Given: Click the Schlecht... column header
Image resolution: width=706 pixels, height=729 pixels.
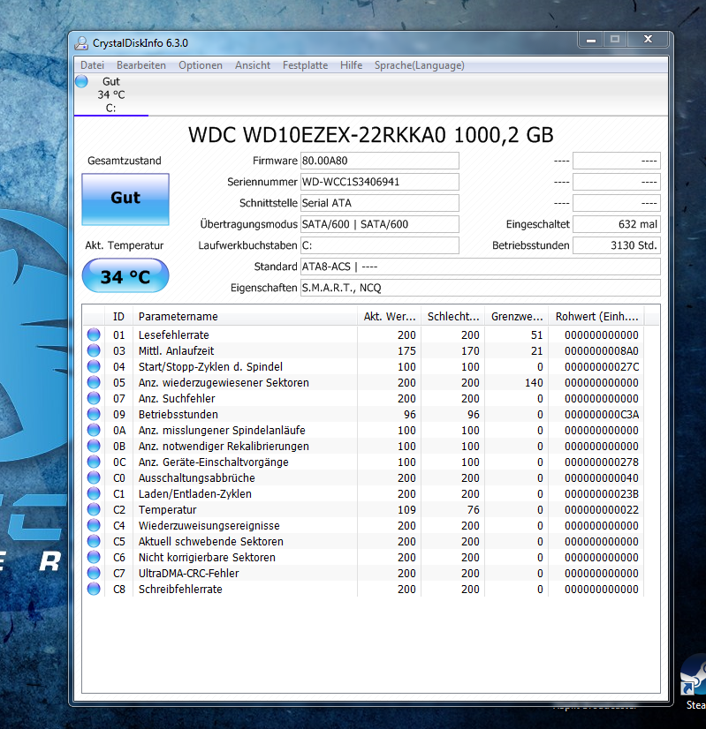Looking at the screenshot, I should coord(452,317).
